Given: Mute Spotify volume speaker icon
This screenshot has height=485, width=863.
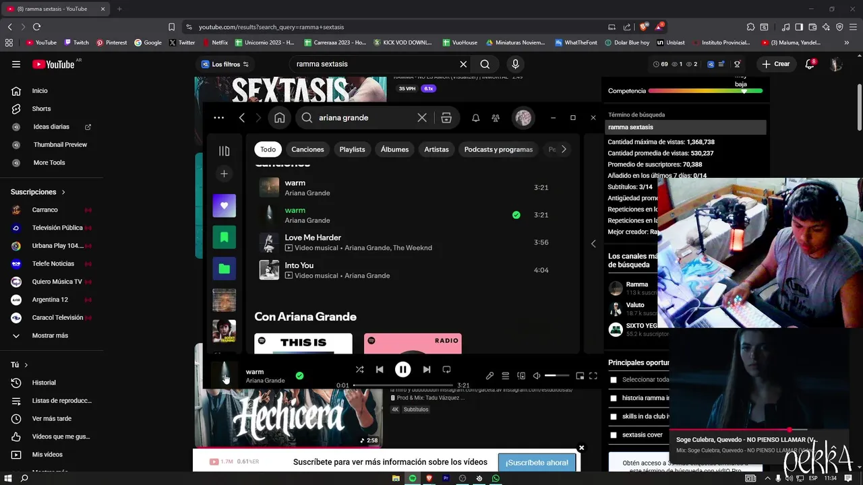Looking at the screenshot, I should point(537,376).
